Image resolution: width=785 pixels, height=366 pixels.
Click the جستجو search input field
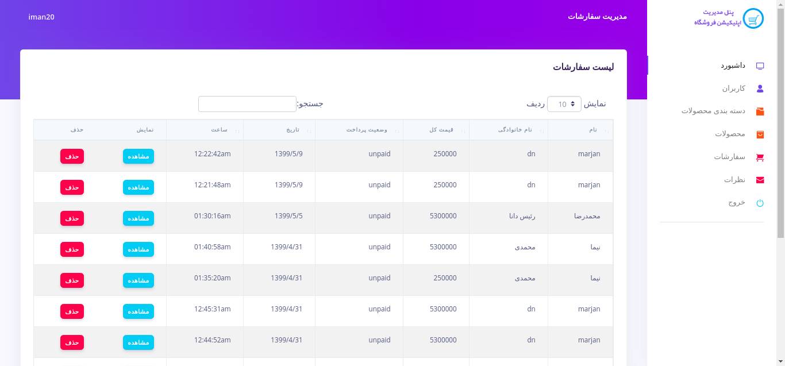[x=247, y=104]
